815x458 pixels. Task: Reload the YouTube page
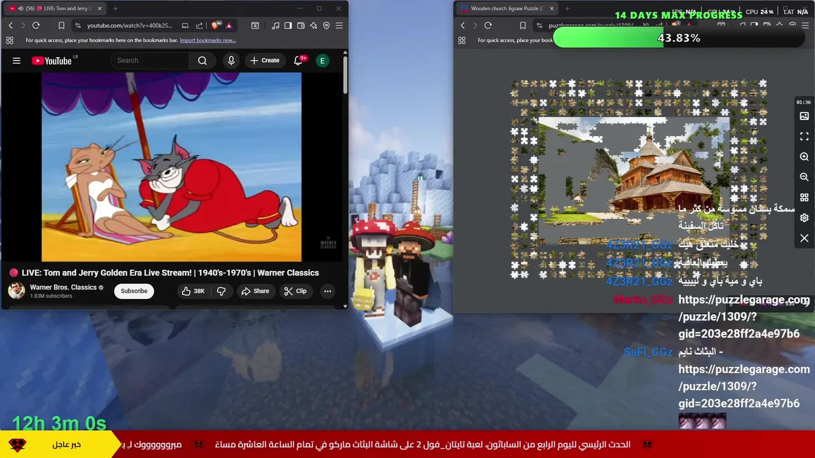36,25
